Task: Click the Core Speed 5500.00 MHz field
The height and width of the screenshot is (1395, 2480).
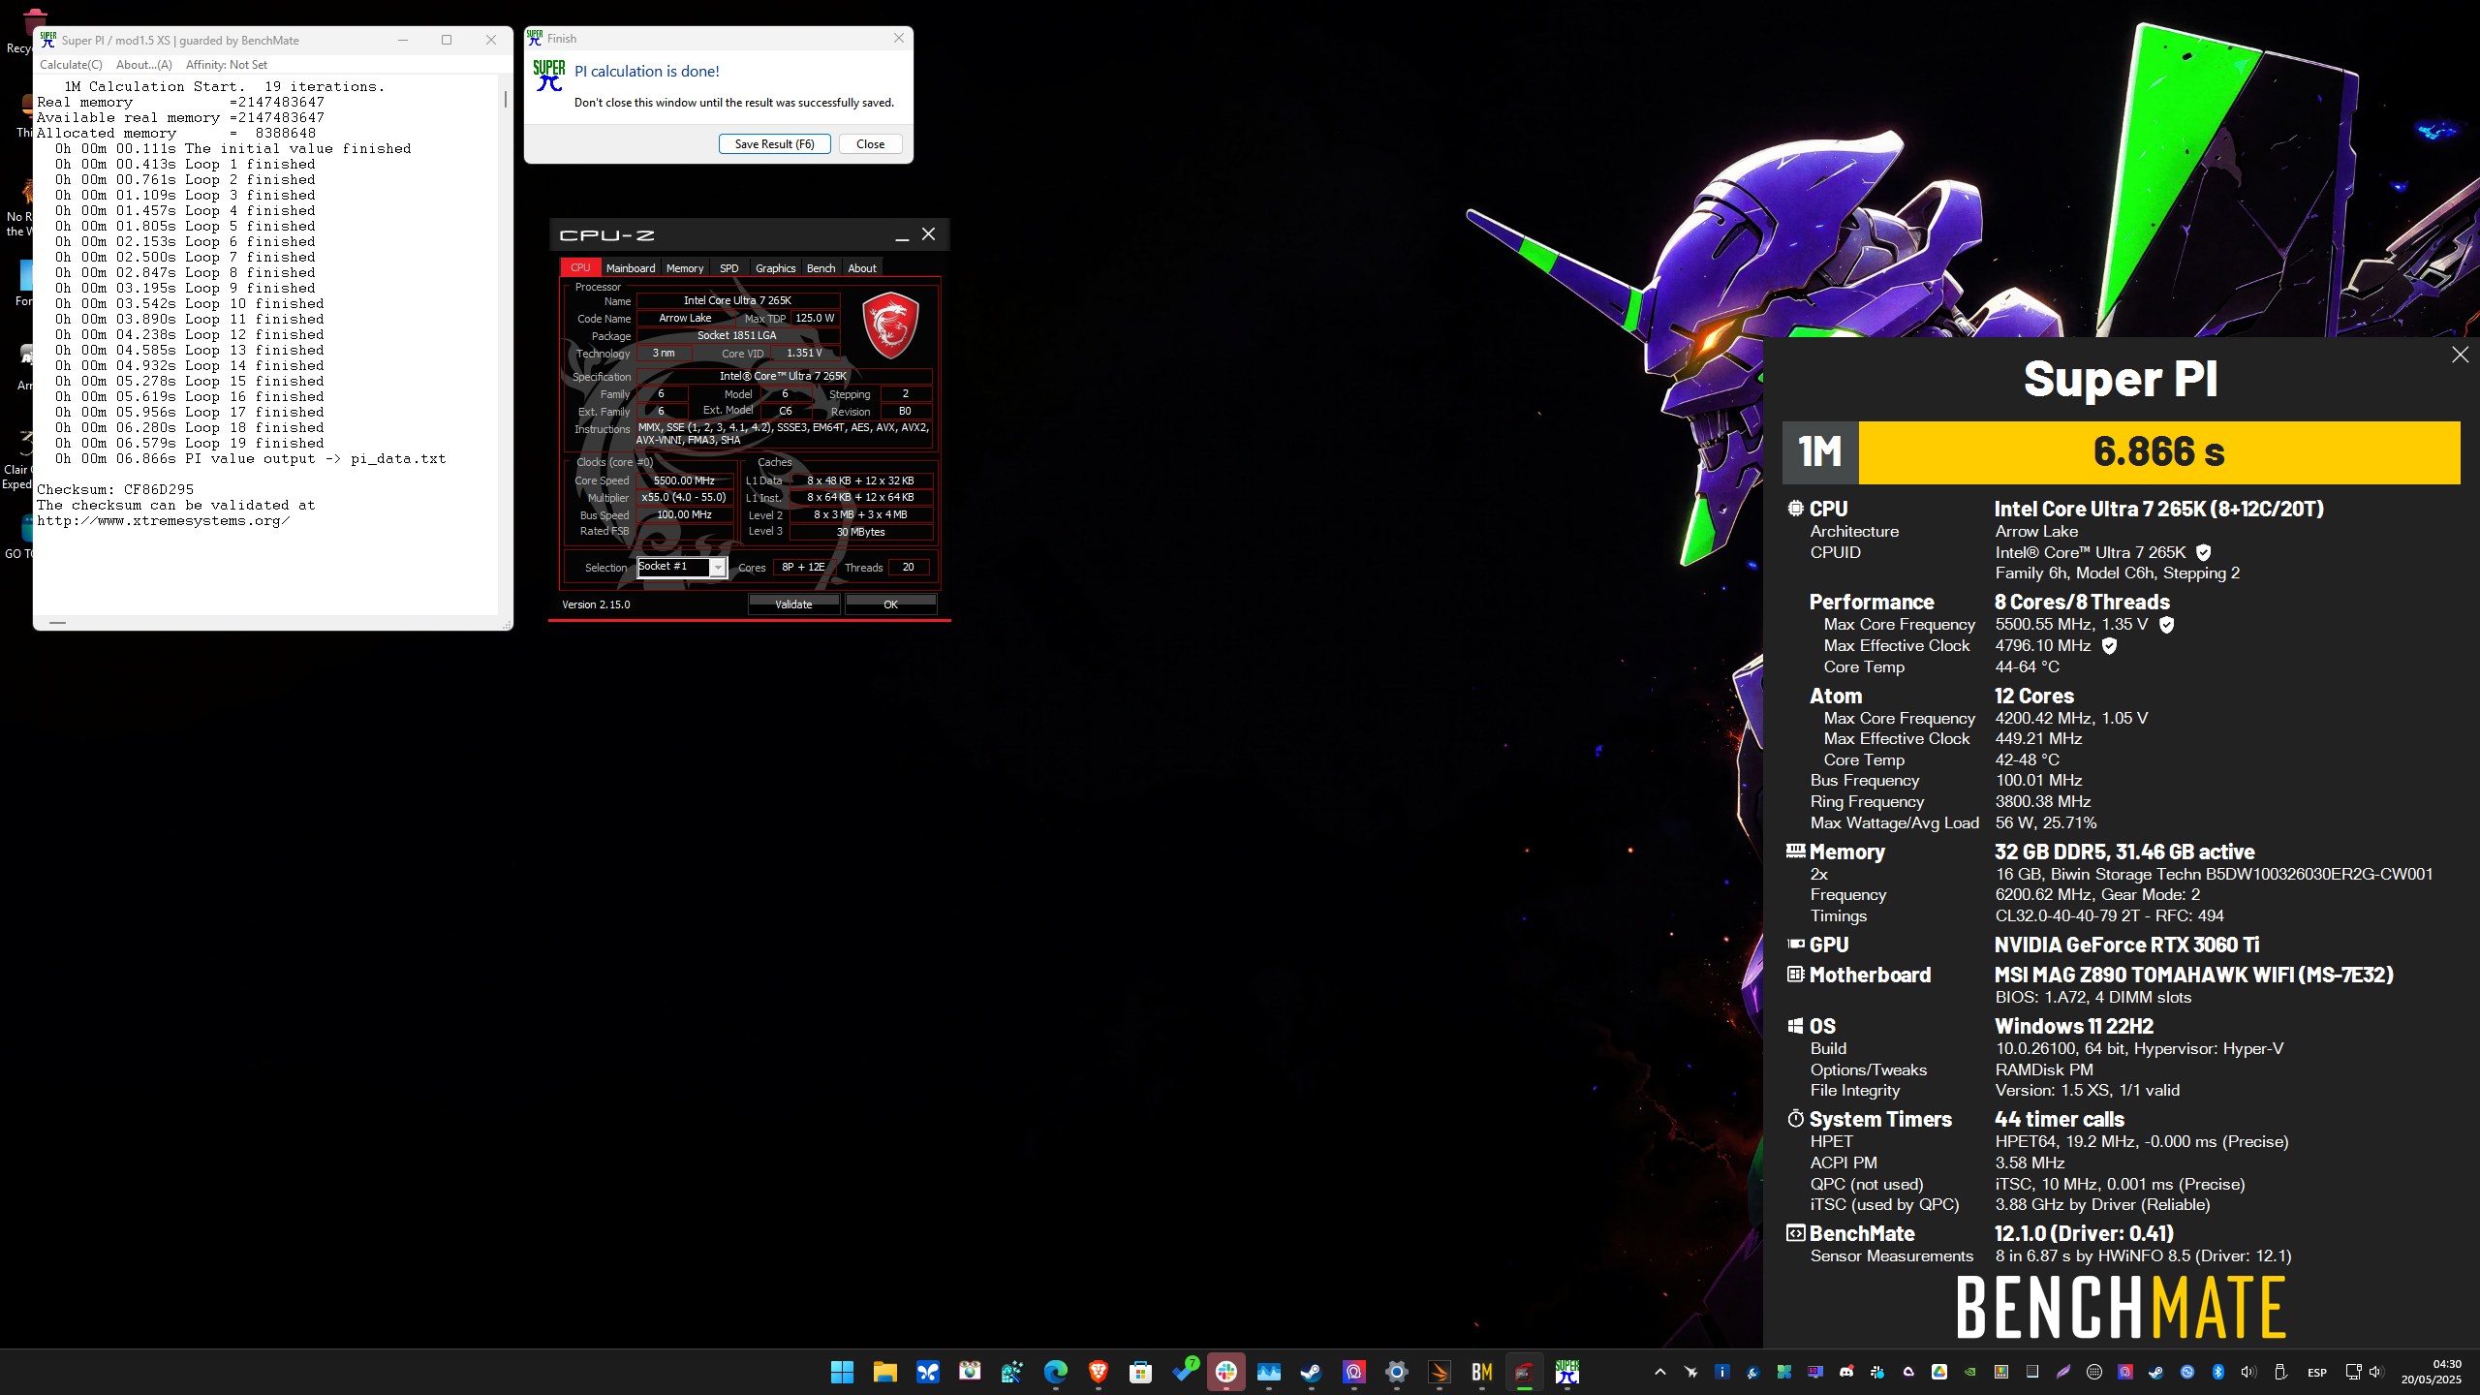Action: pos(684,480)
